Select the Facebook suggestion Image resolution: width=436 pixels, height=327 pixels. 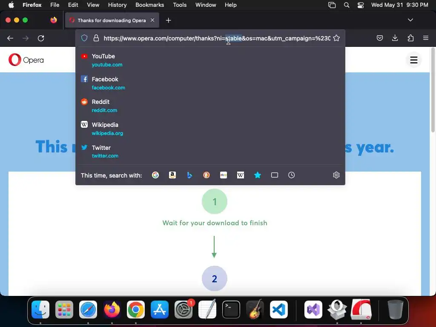click(x=210, y=83)
